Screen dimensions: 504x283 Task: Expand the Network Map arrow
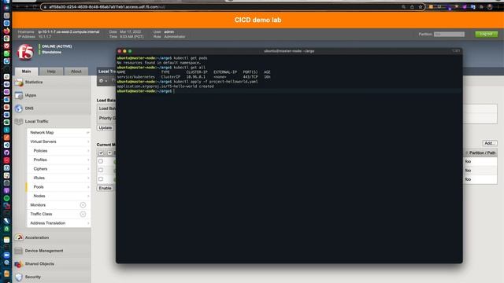[x=87, y=133]
